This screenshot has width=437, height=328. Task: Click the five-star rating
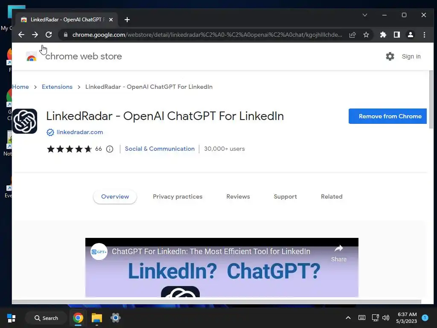(x=70, y=149)
